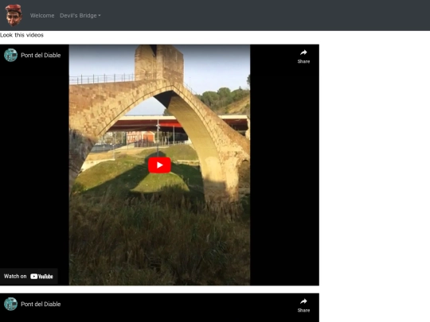Open the Welcome nav link
The image size is (430, 322).
pos(42,16)
